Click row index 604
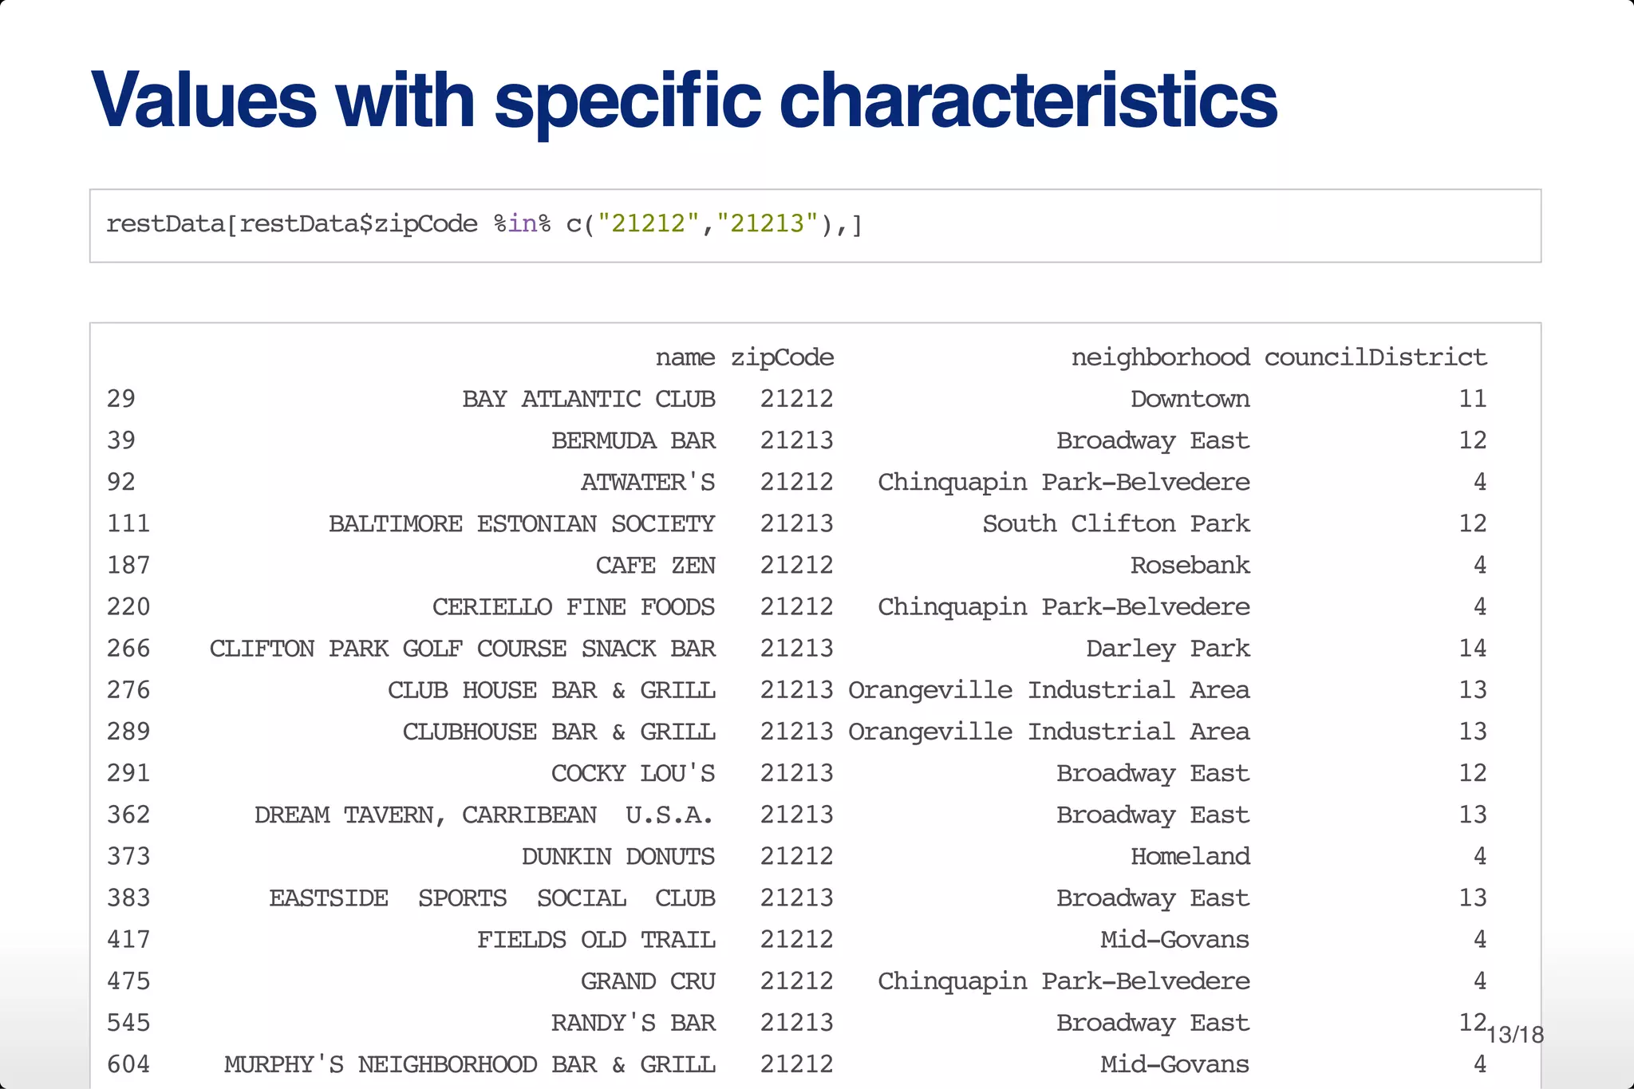Image resolution: width=1634 pixels, height=1089 pixels. point(128,1064)
